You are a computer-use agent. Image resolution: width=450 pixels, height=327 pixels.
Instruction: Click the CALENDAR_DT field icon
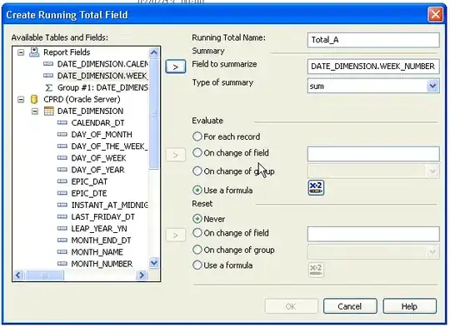(62, 122)
